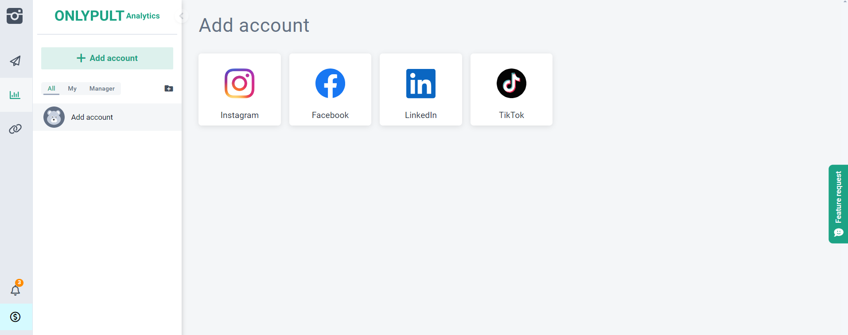Open the Feature request side tab
The height and width of the screenshot is (335, 848).
pos(838,204)
